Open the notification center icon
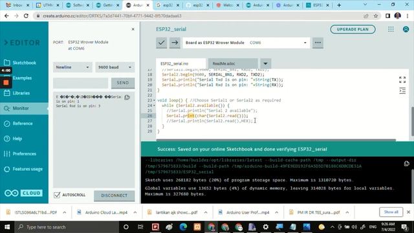The height and width of the screenshot is (233, 414). point(404,227)
